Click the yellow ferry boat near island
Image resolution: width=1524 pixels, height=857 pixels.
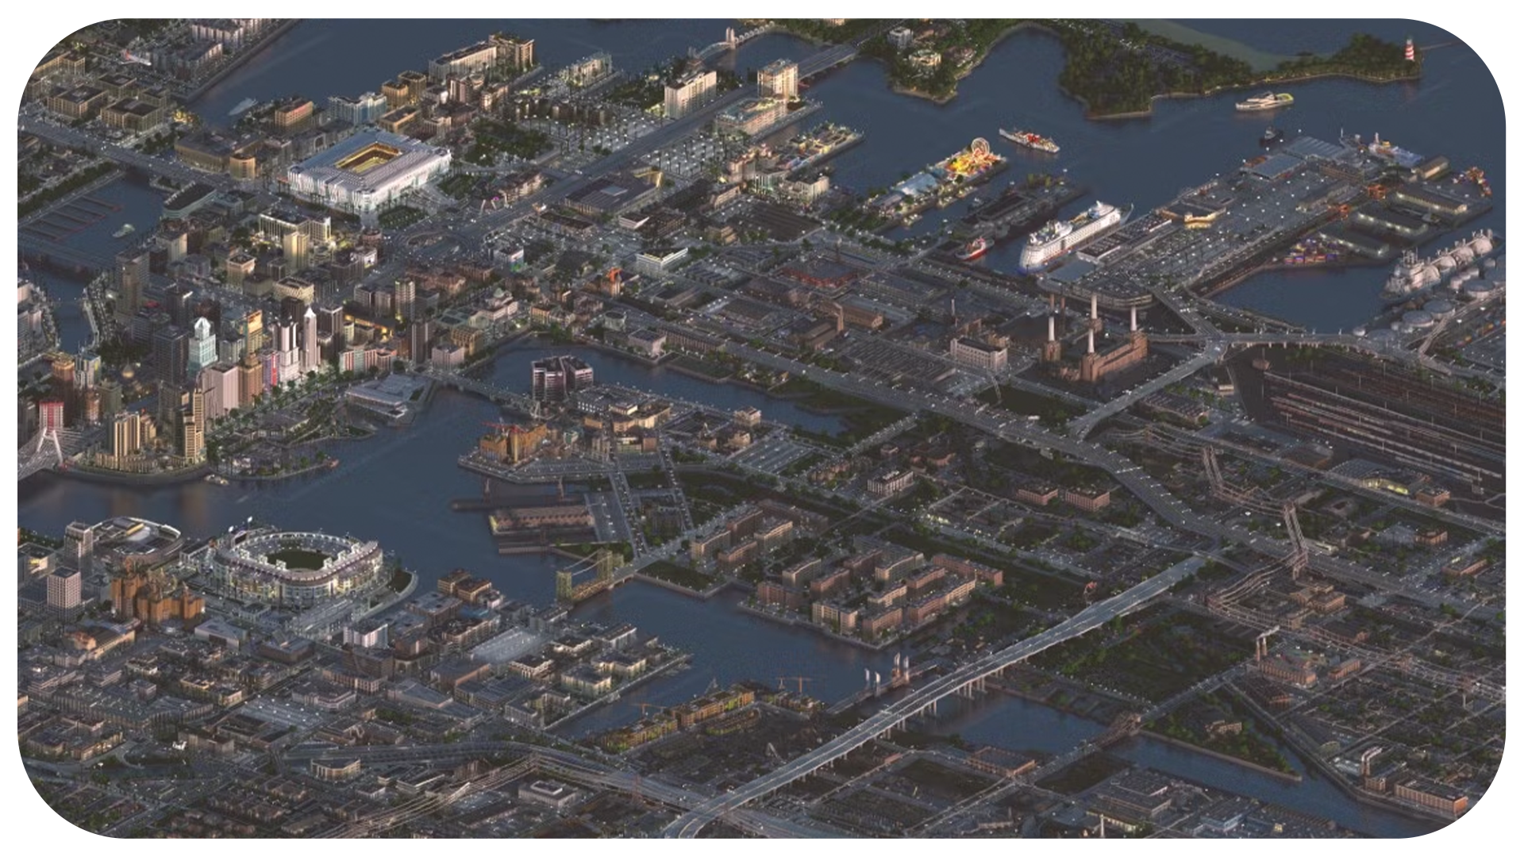(x=1264, y=102)
